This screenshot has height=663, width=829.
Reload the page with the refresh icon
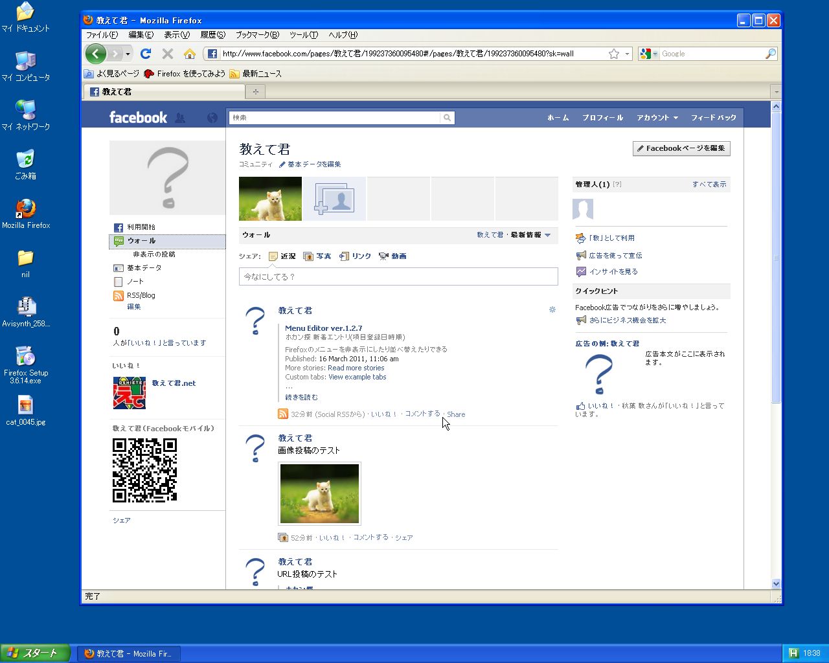pyautogui.click(x=146, y=54)
